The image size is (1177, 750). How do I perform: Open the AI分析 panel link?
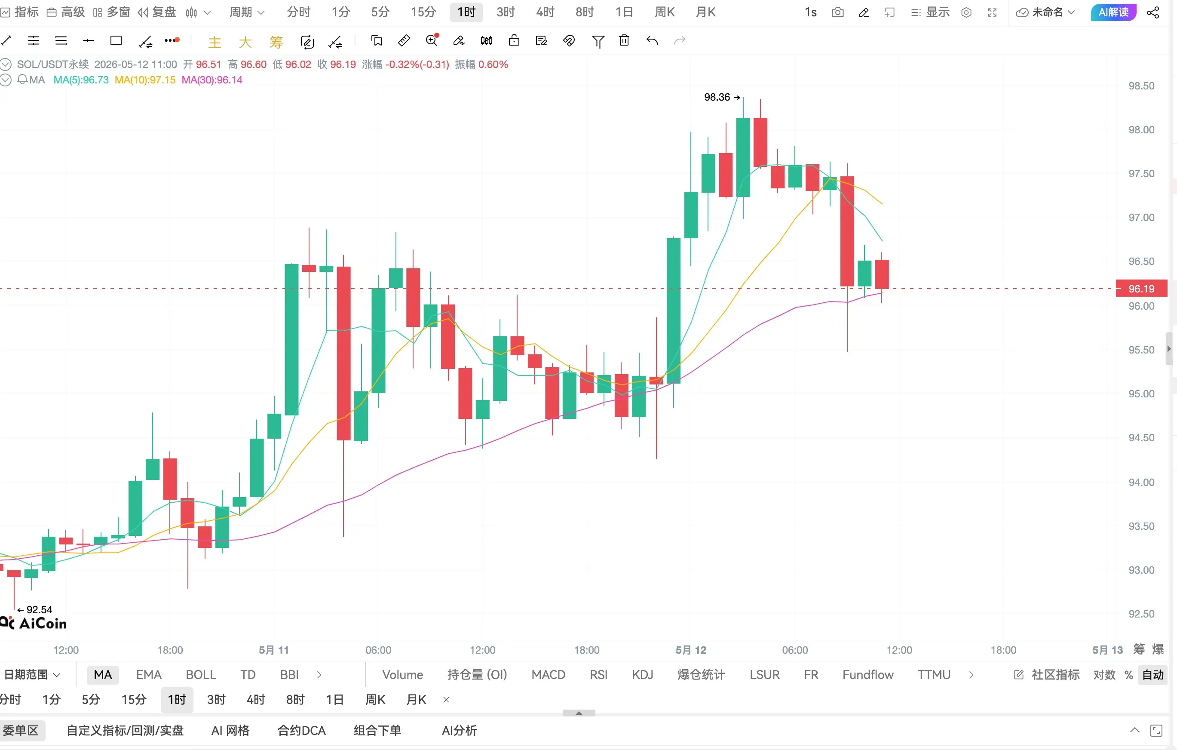tap(459, 731)
